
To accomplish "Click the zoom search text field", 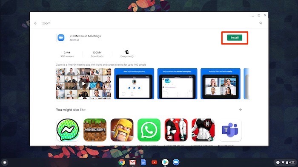I will click(x=46, y=23).
